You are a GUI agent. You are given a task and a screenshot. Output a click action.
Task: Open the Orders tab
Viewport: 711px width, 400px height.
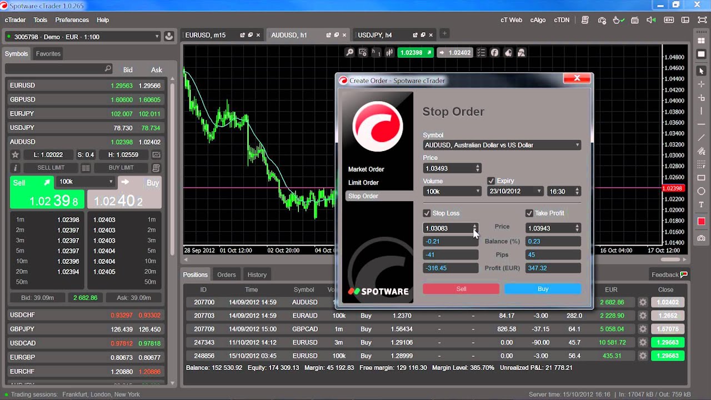pos(226,274)
